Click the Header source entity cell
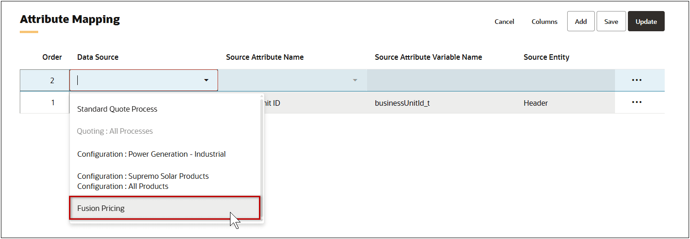690x239 pixels. pos(536,103)
